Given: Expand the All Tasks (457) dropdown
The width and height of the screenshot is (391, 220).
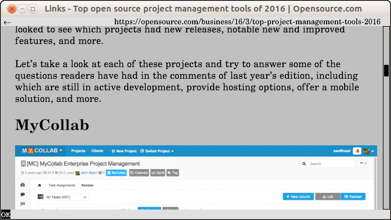Looking at the screenshot, I should pos(66,197).
